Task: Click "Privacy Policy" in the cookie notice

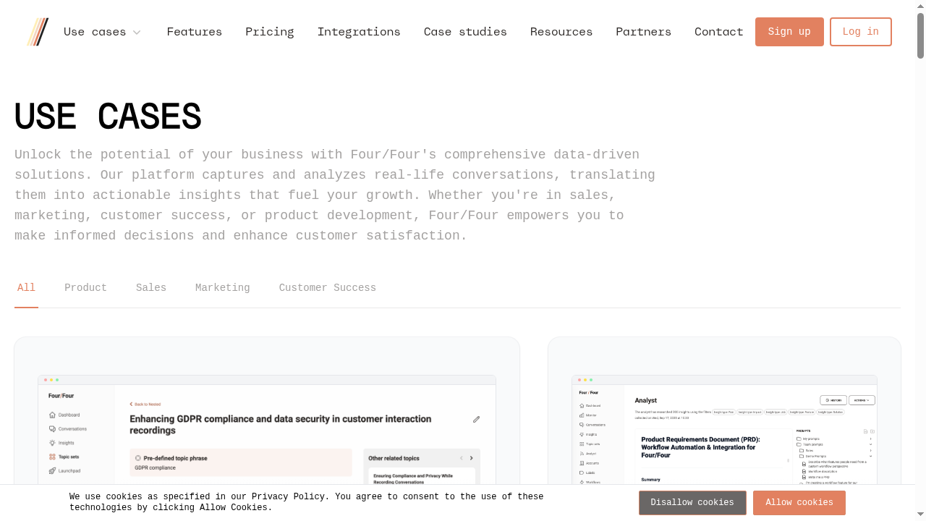Action: coord(288,496)
